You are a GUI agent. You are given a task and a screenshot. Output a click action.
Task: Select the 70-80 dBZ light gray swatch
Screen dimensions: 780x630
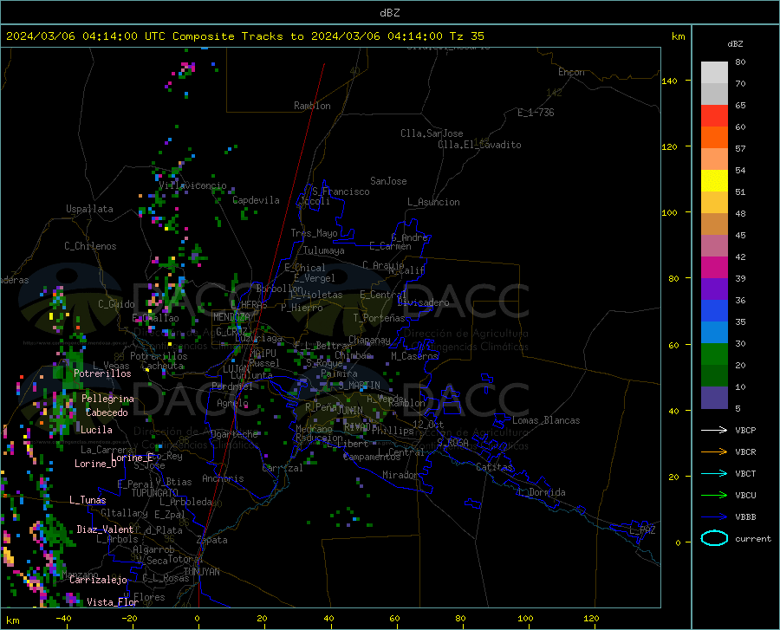point(714,73)
